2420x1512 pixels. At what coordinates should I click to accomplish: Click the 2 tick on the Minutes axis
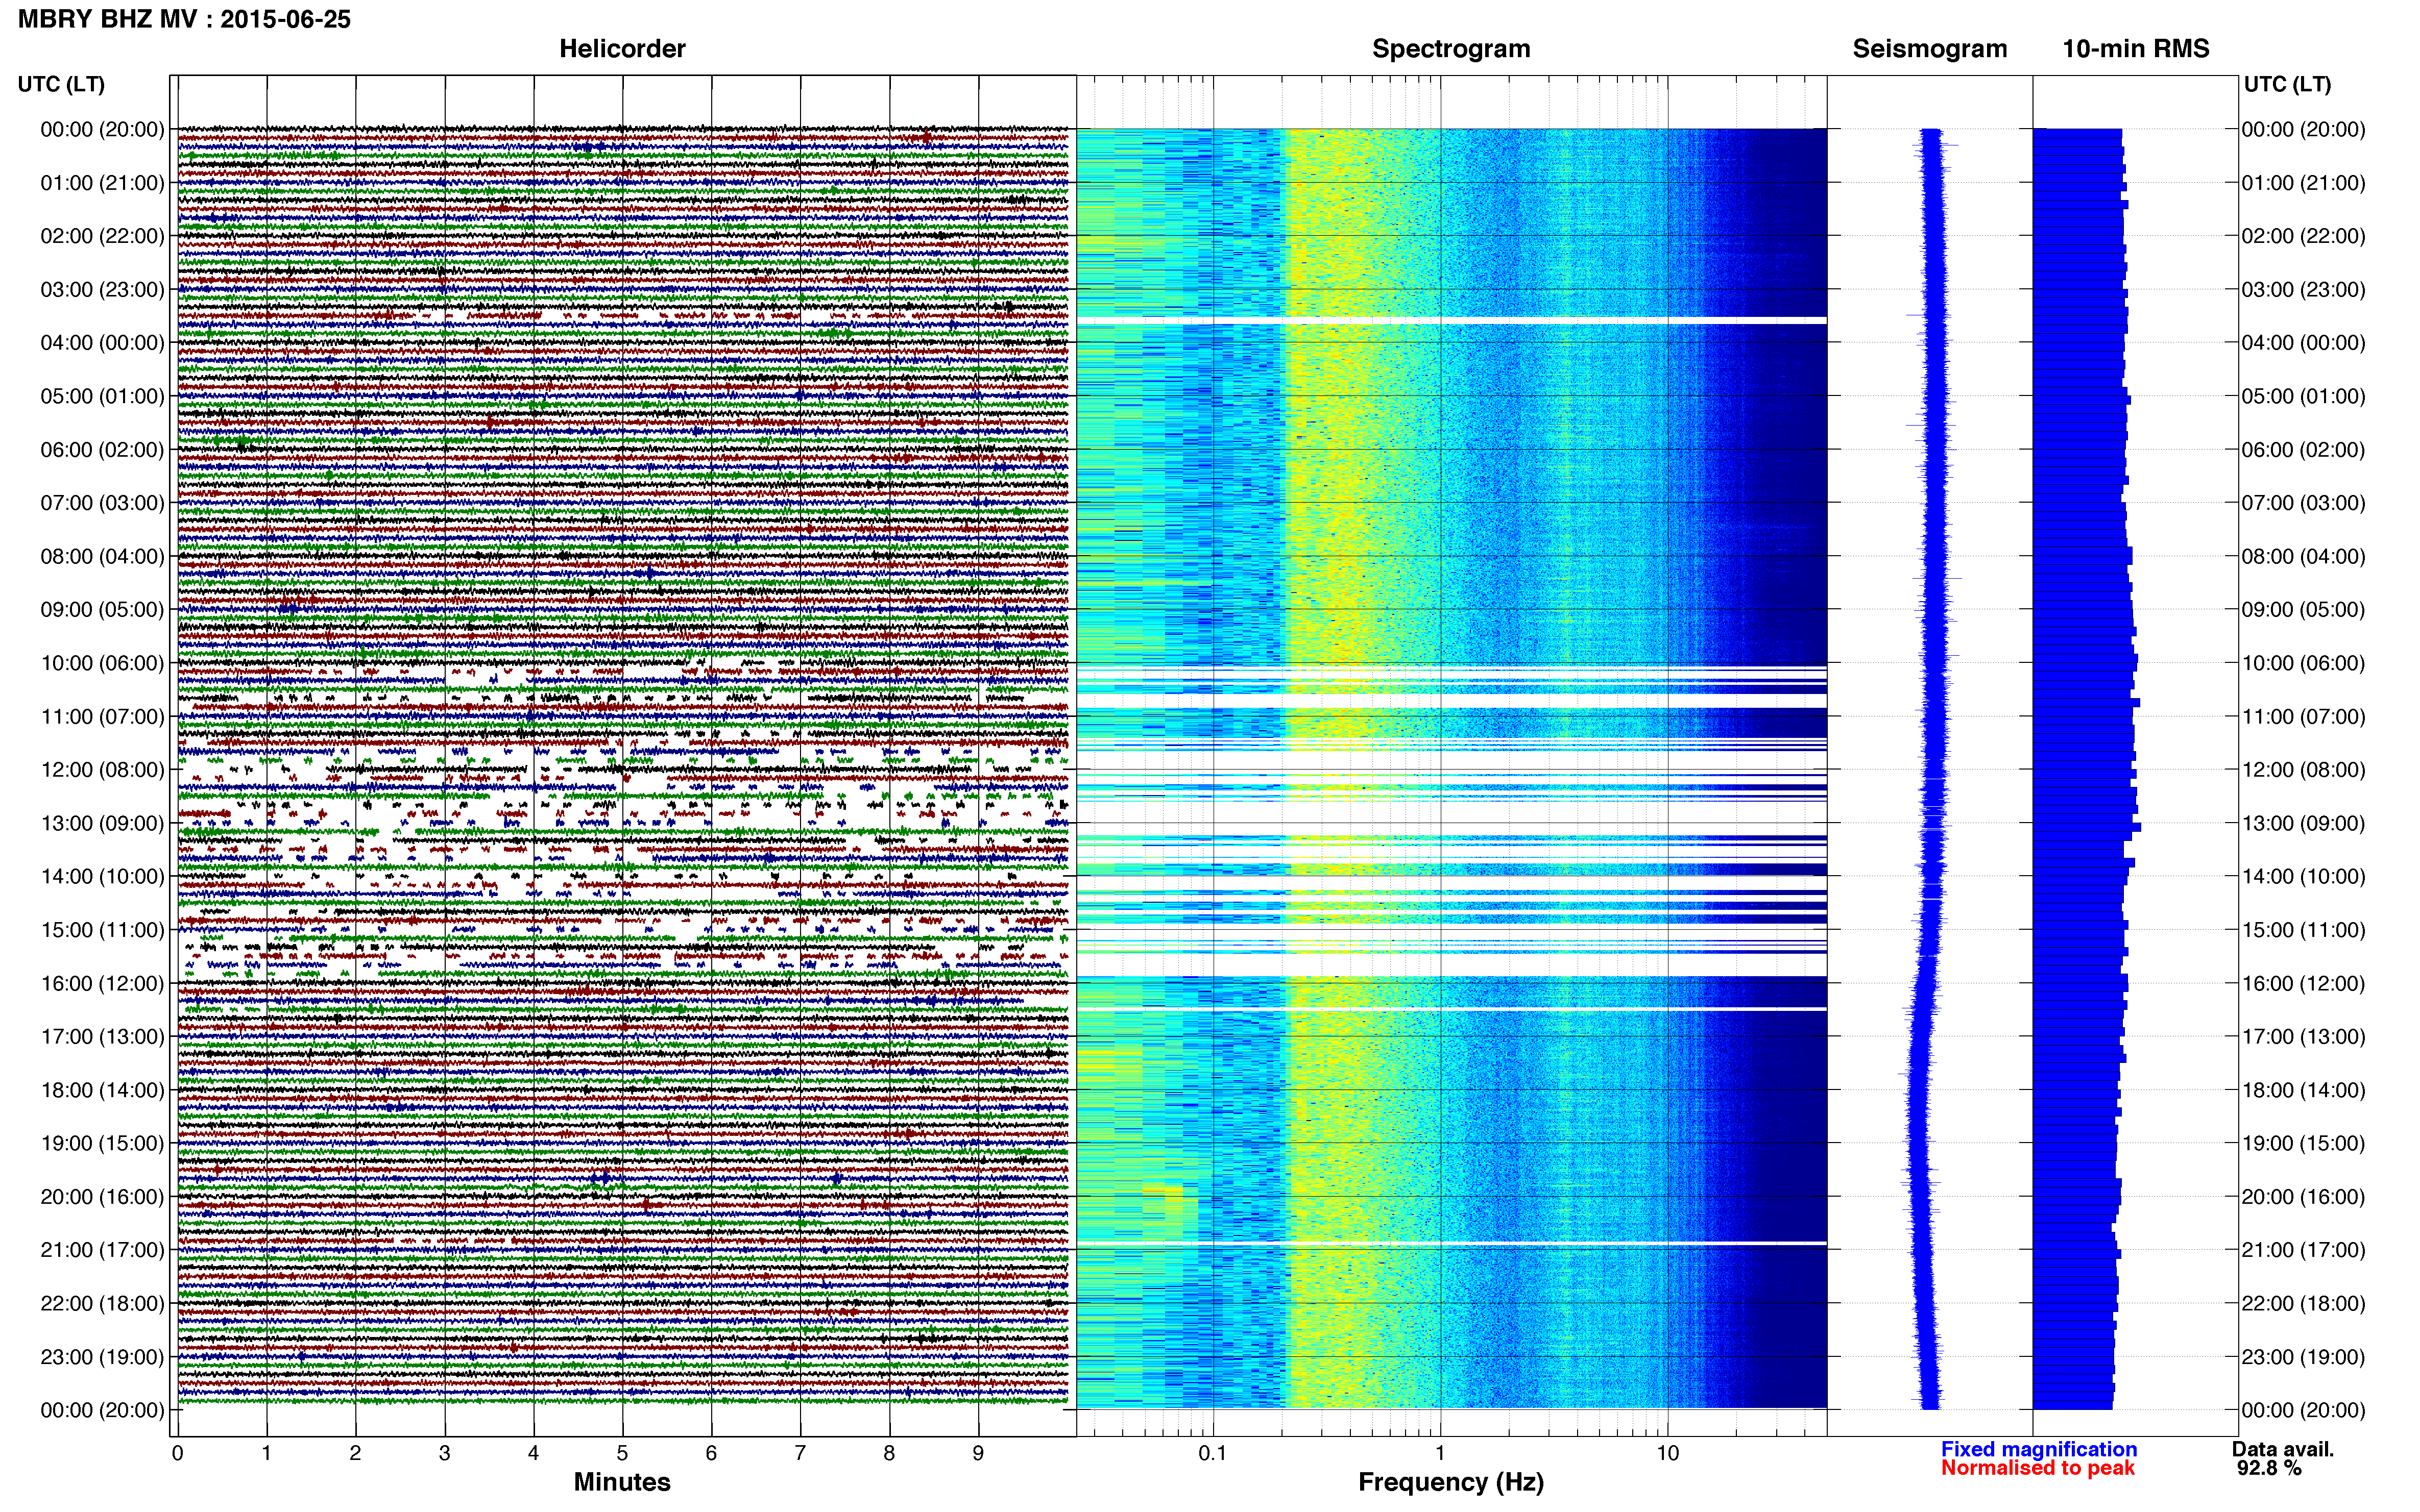point(355,1453)
